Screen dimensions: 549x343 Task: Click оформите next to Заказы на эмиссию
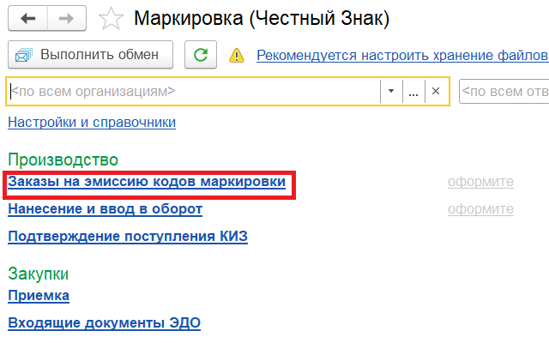click(480, 182)
